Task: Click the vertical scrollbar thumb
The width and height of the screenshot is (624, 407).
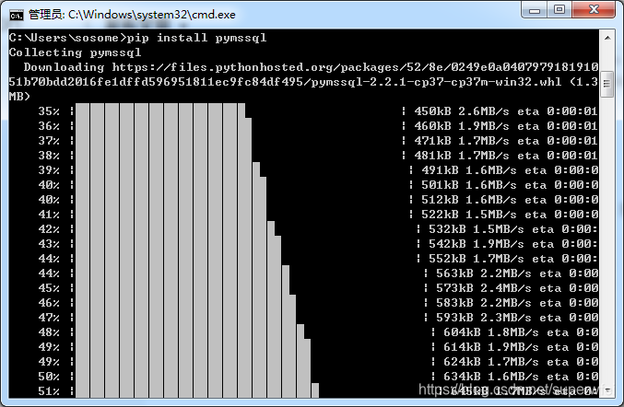Action: [x=607, y=84]
